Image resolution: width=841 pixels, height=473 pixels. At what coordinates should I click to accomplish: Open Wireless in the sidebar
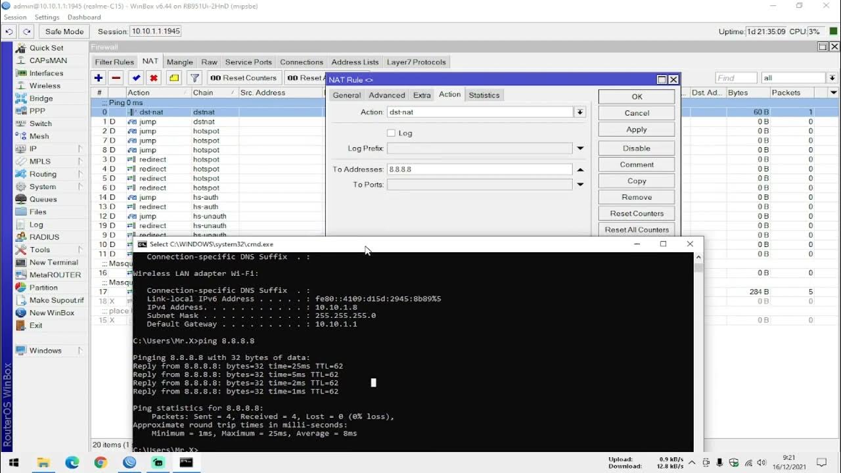45,85
